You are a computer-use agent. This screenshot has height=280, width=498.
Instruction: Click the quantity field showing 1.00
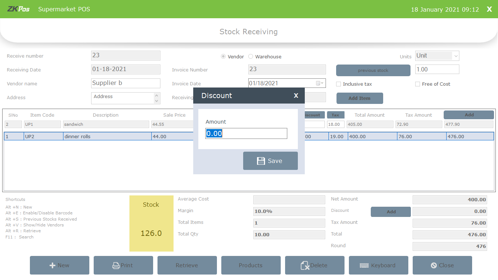point(437,69)
